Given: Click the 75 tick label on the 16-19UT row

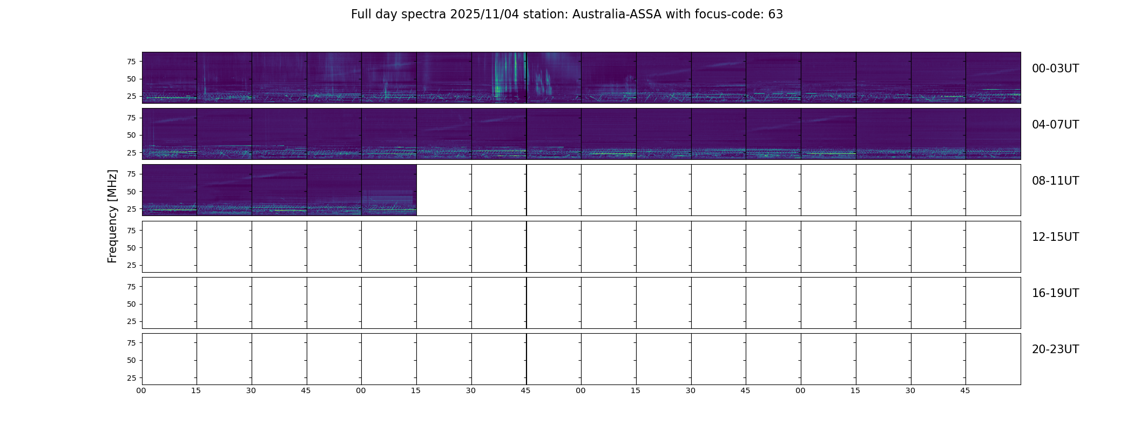Looking at the screenshot, I should click(x=131, y=287).
